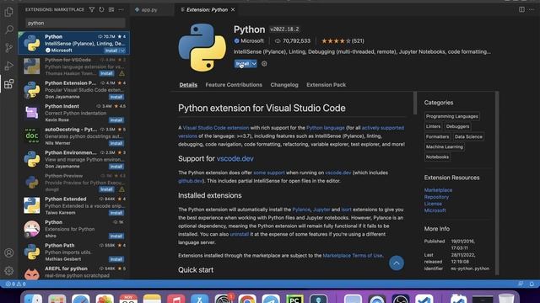The height and width of the screenshot is (303, 540).
Task: Install the Python Path extension
Action: click(116, 259)
